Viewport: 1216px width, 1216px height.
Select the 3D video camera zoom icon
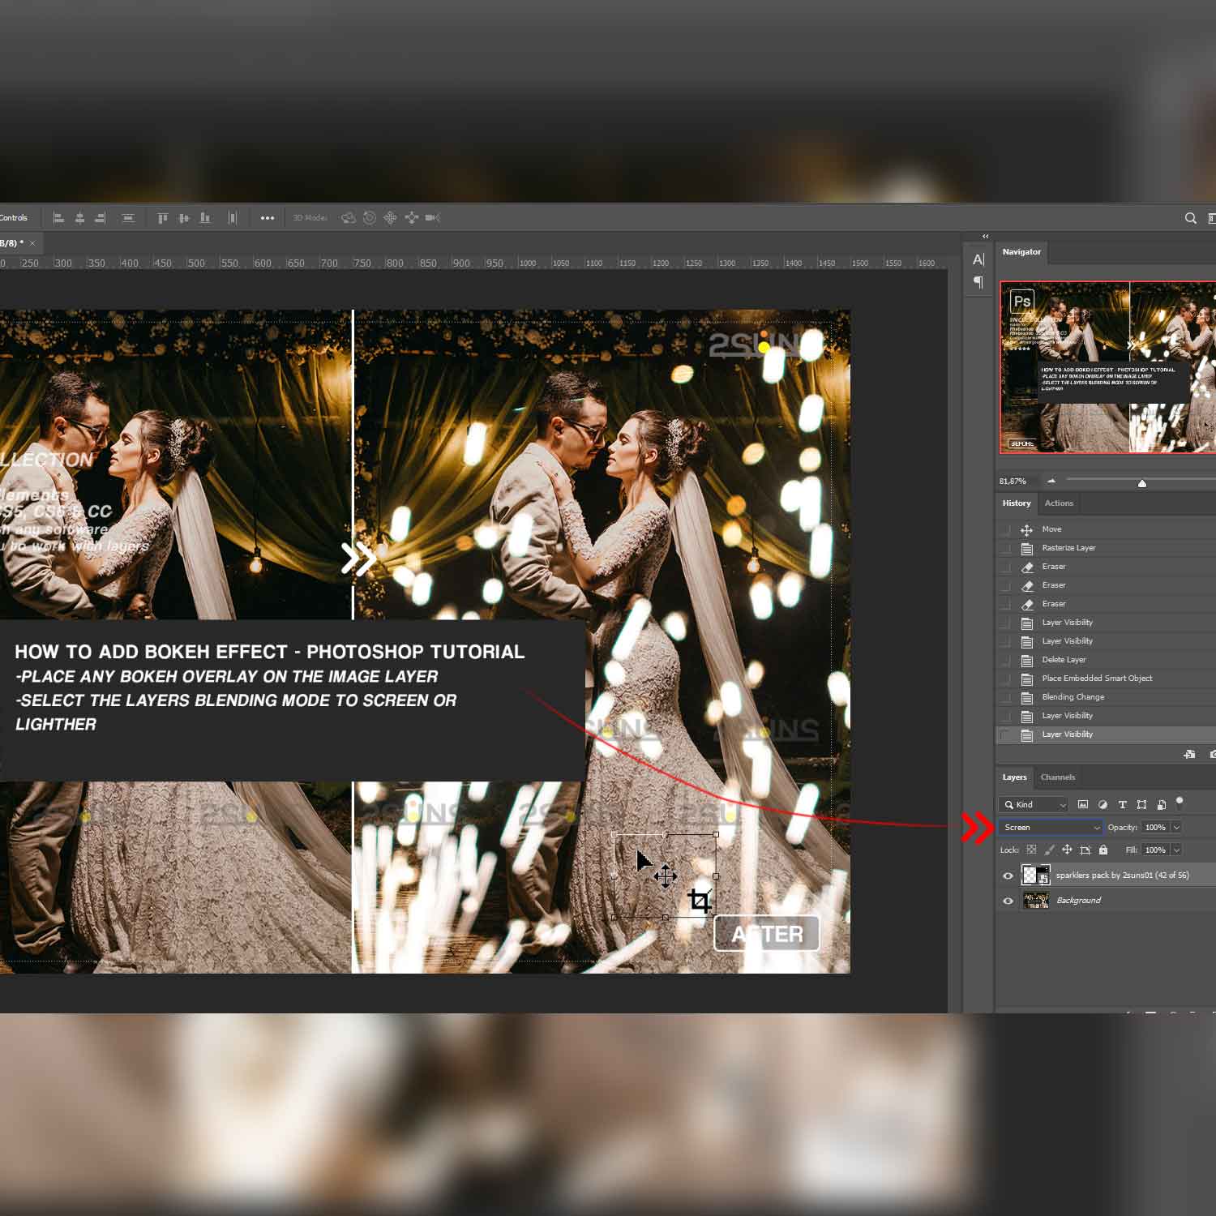tap(432, 218)
